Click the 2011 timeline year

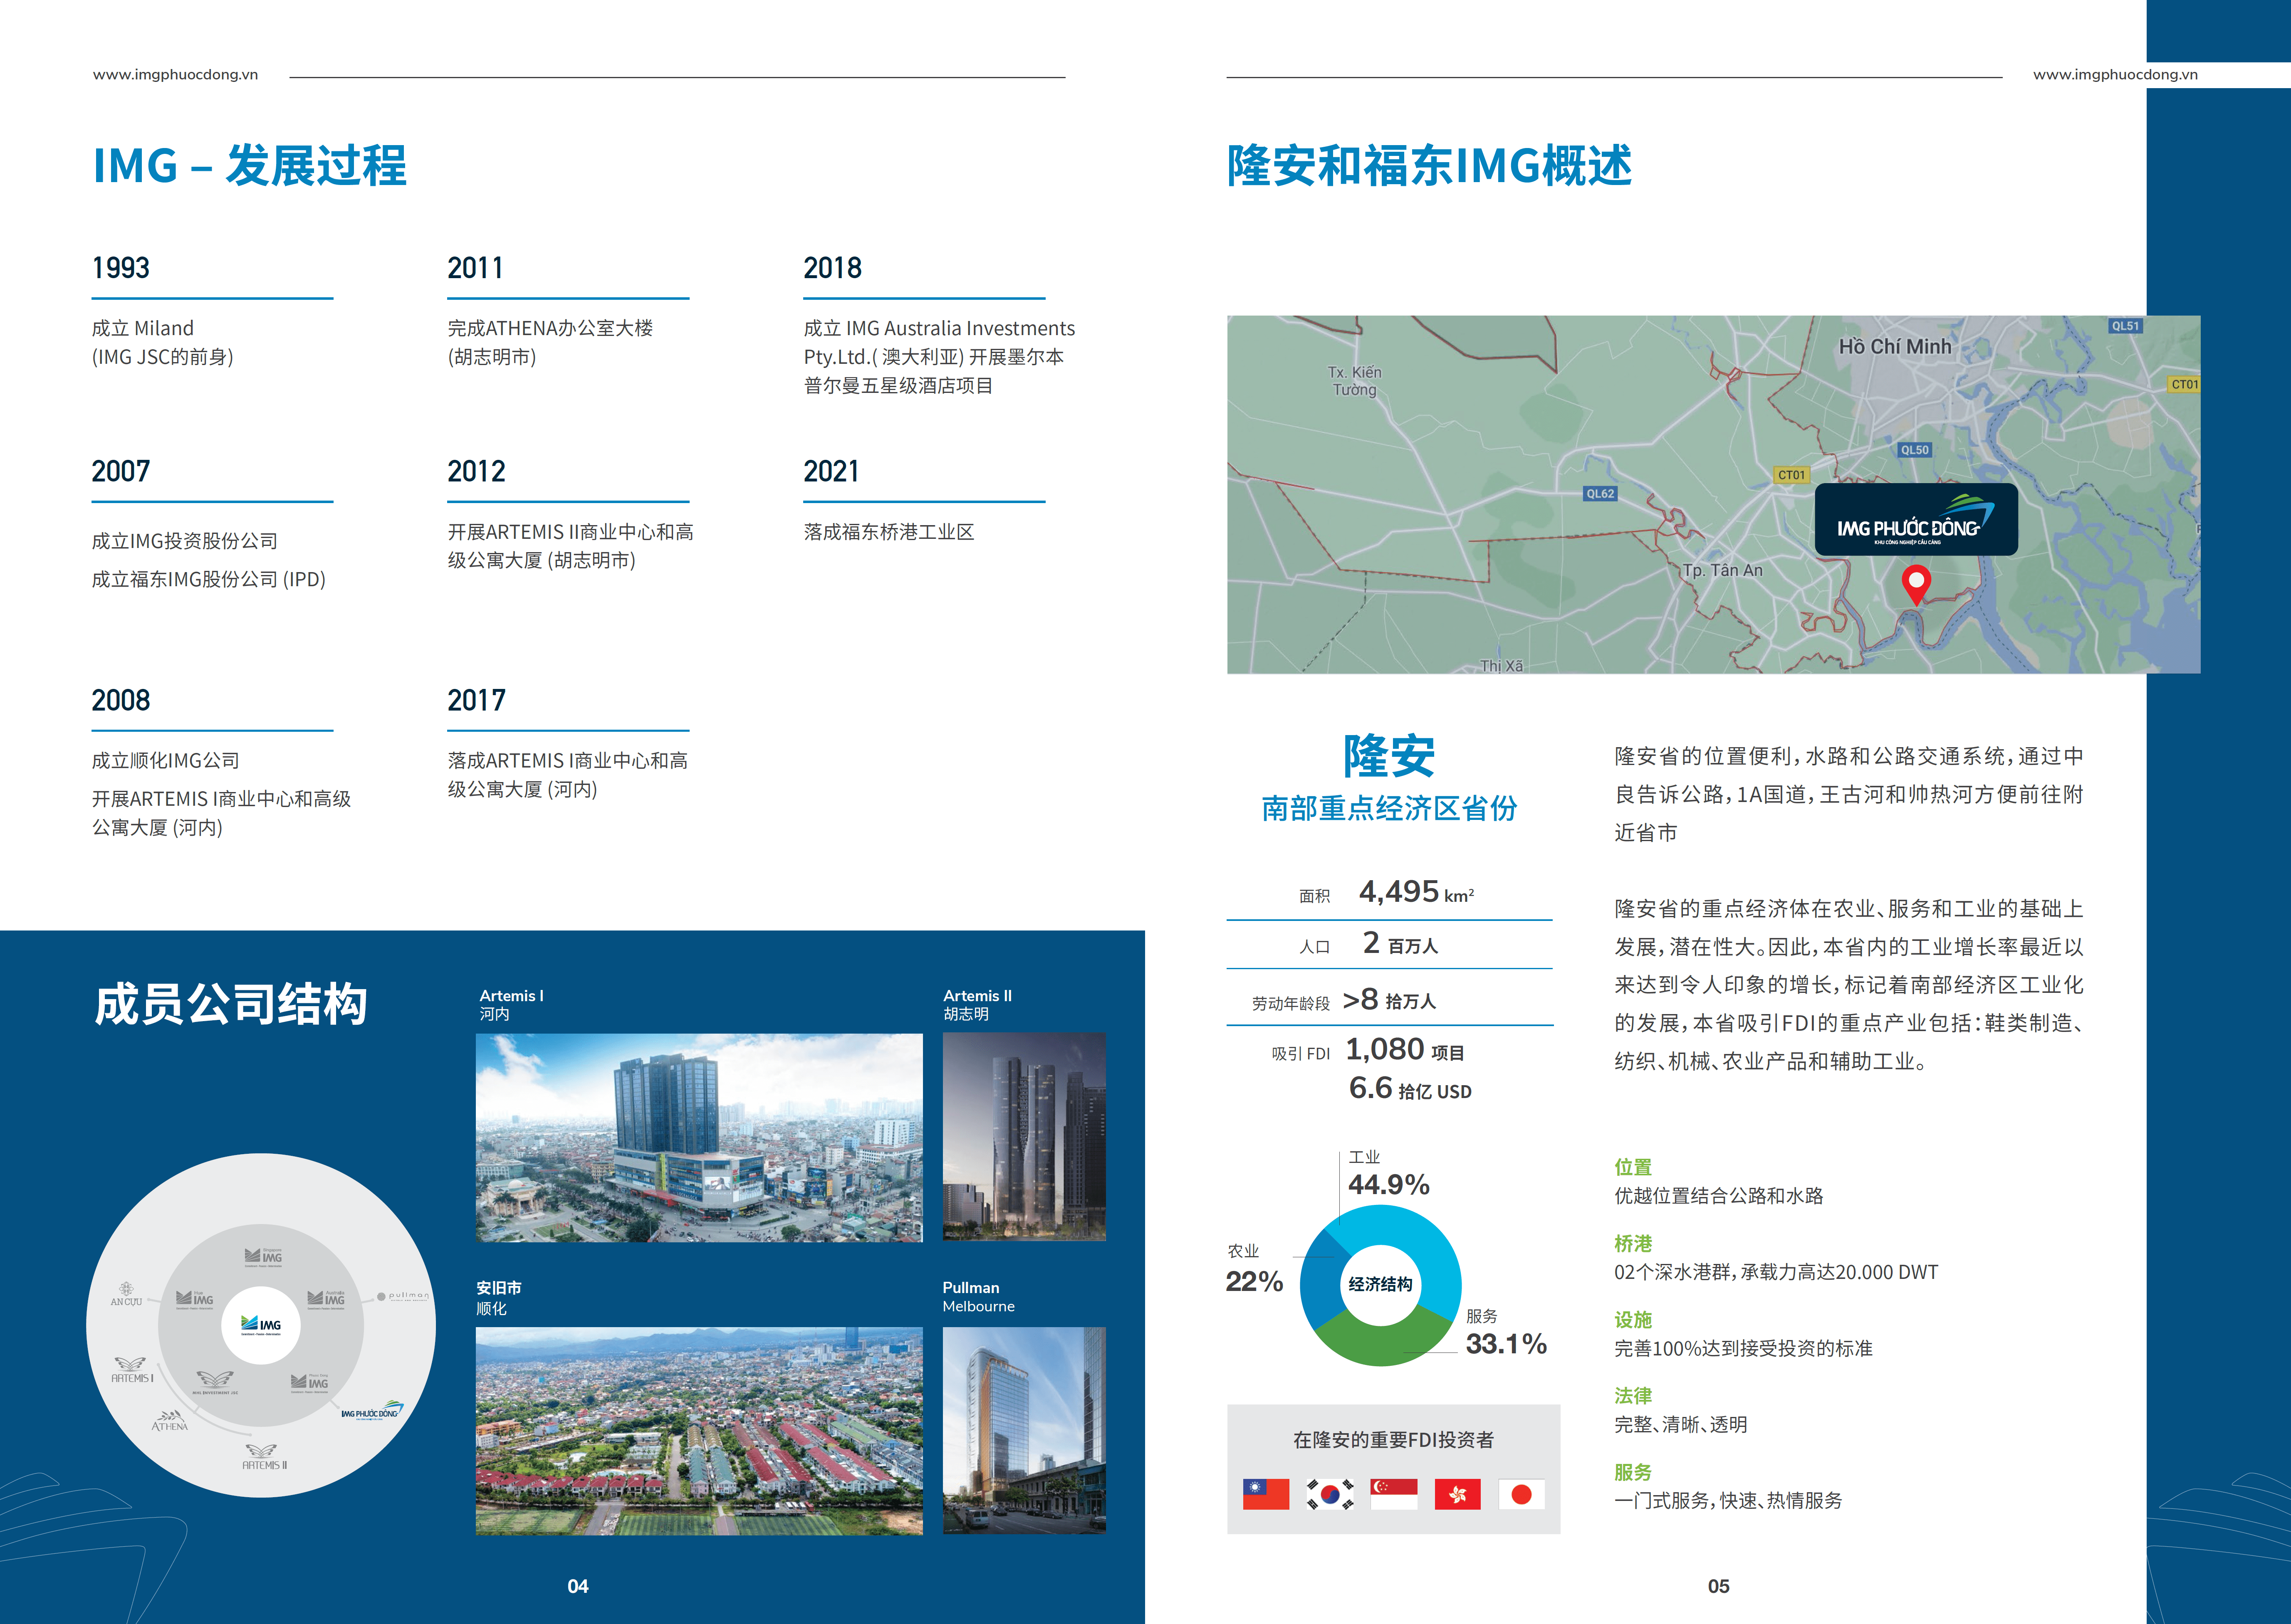point(475,268)
